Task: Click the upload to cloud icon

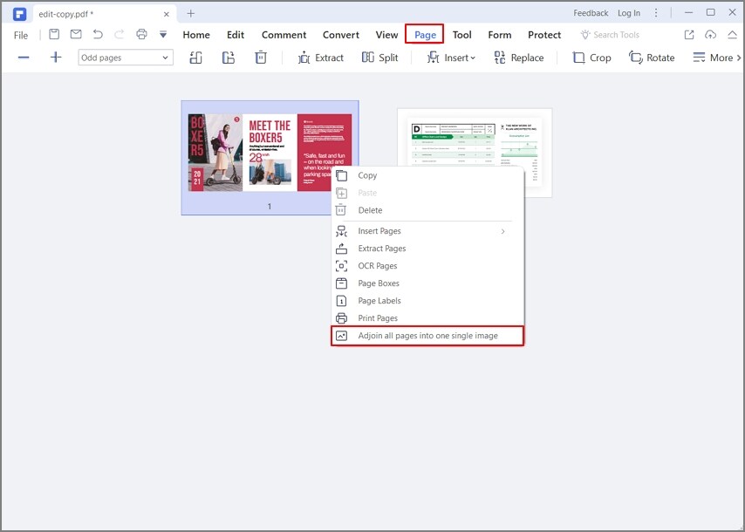Action: pyautogui.click(x=710, y=35)
